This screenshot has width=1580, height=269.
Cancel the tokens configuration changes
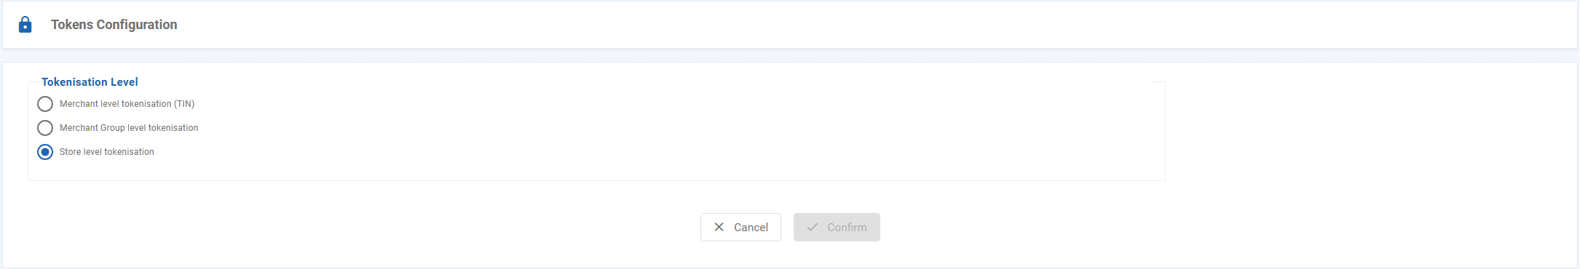(740, 227)
